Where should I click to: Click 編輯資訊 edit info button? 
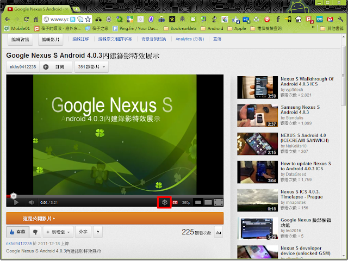click(20, 40)
